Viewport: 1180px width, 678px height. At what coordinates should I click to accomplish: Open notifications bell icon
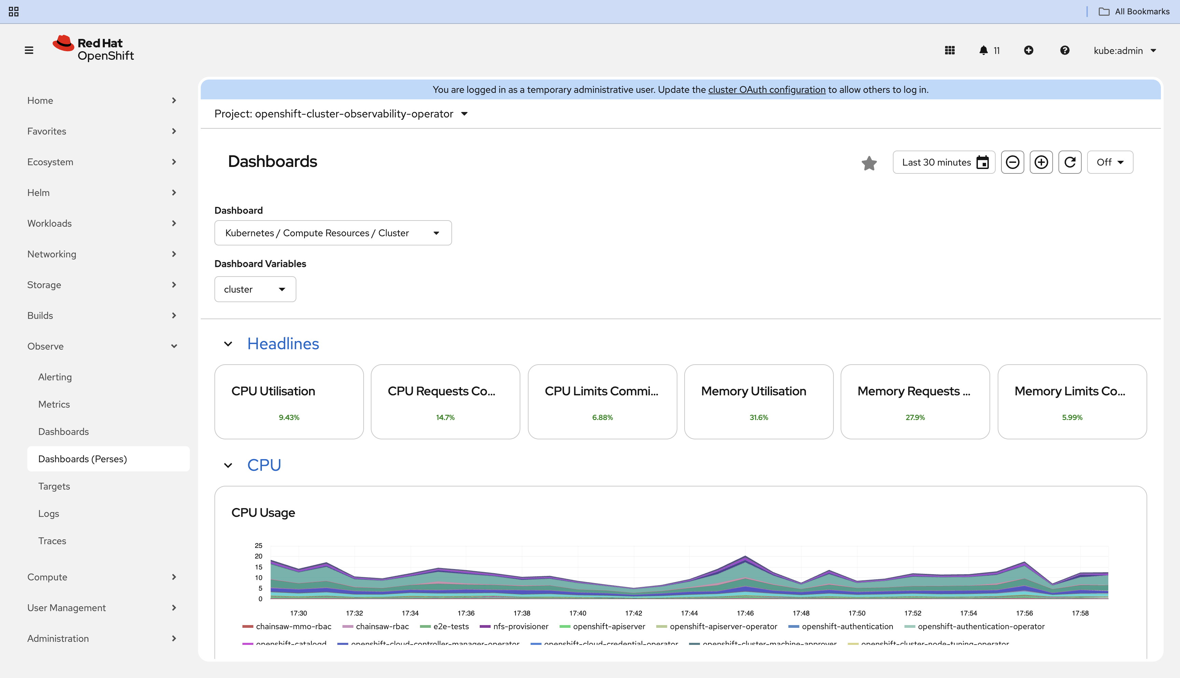(x=983, y=50)
